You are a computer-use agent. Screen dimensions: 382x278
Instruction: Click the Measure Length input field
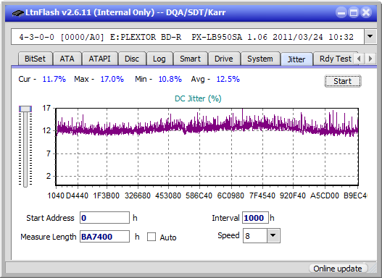[105, 237]
